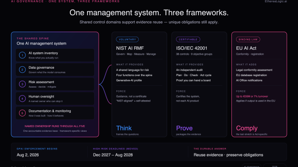
Task: Click the large 'Think' word
Action: click(x=124, y=128)
